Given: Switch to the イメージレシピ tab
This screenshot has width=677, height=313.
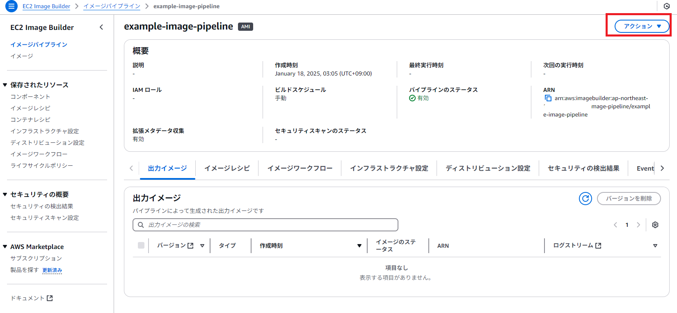Looking at the screenshot, I should (227, 168).
